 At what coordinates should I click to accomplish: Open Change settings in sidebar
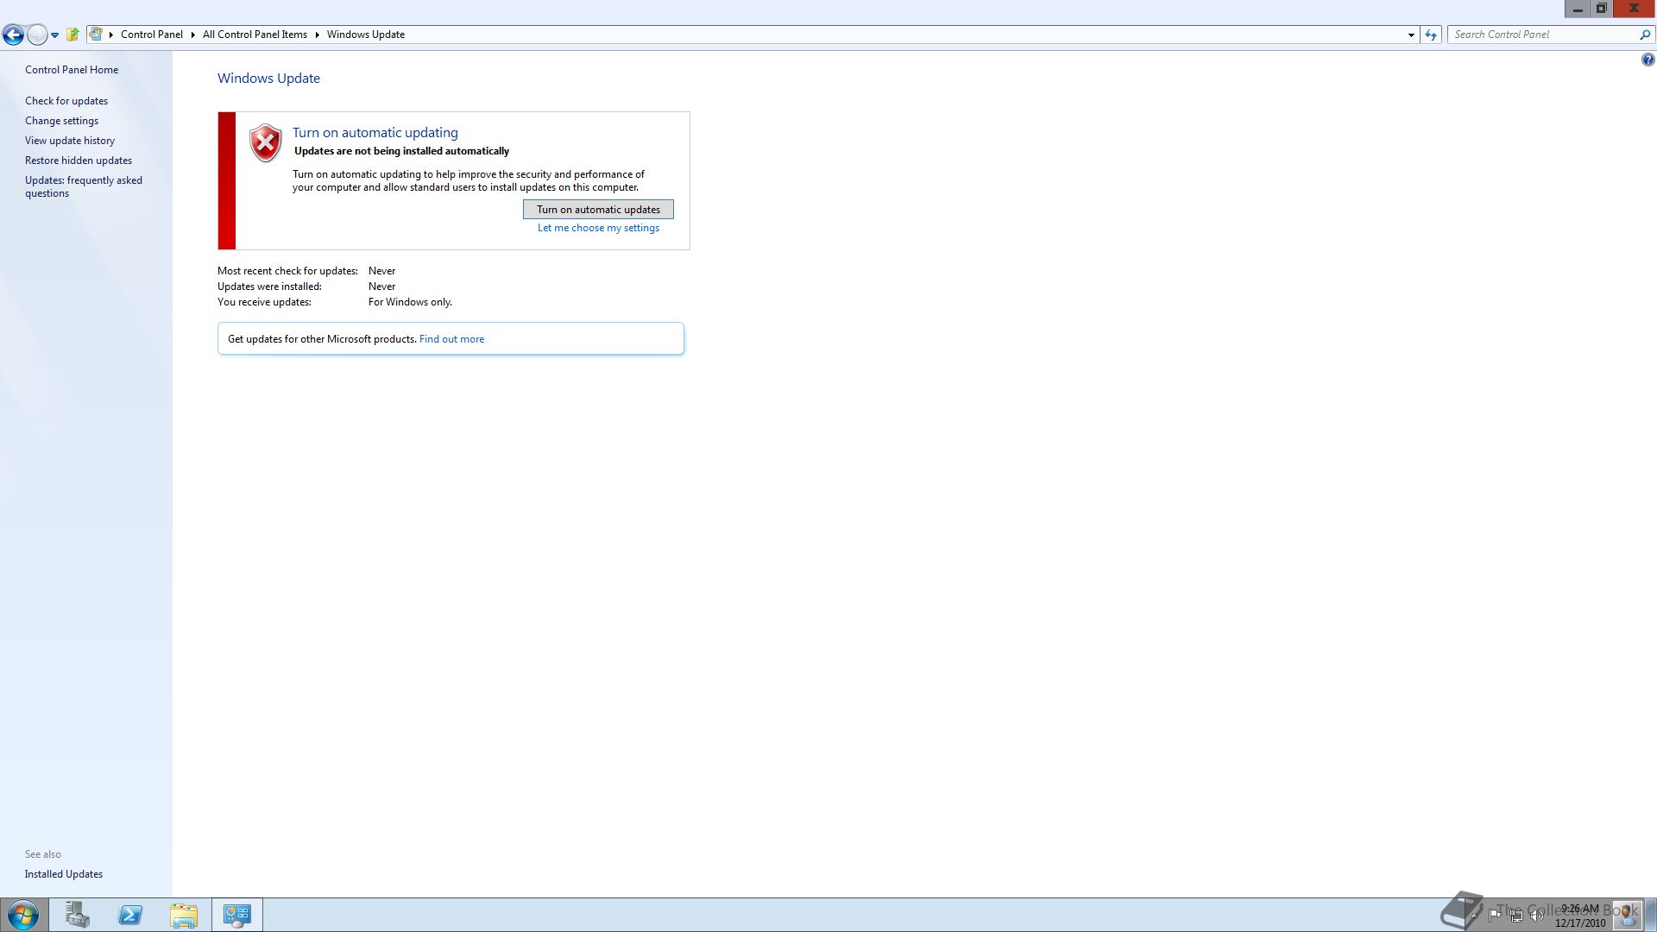(61, 121)
